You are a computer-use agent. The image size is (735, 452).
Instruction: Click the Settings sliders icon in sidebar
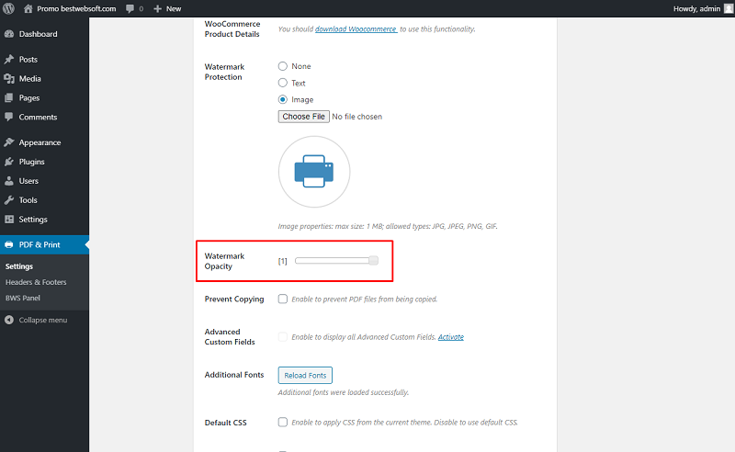pos(9,219)
